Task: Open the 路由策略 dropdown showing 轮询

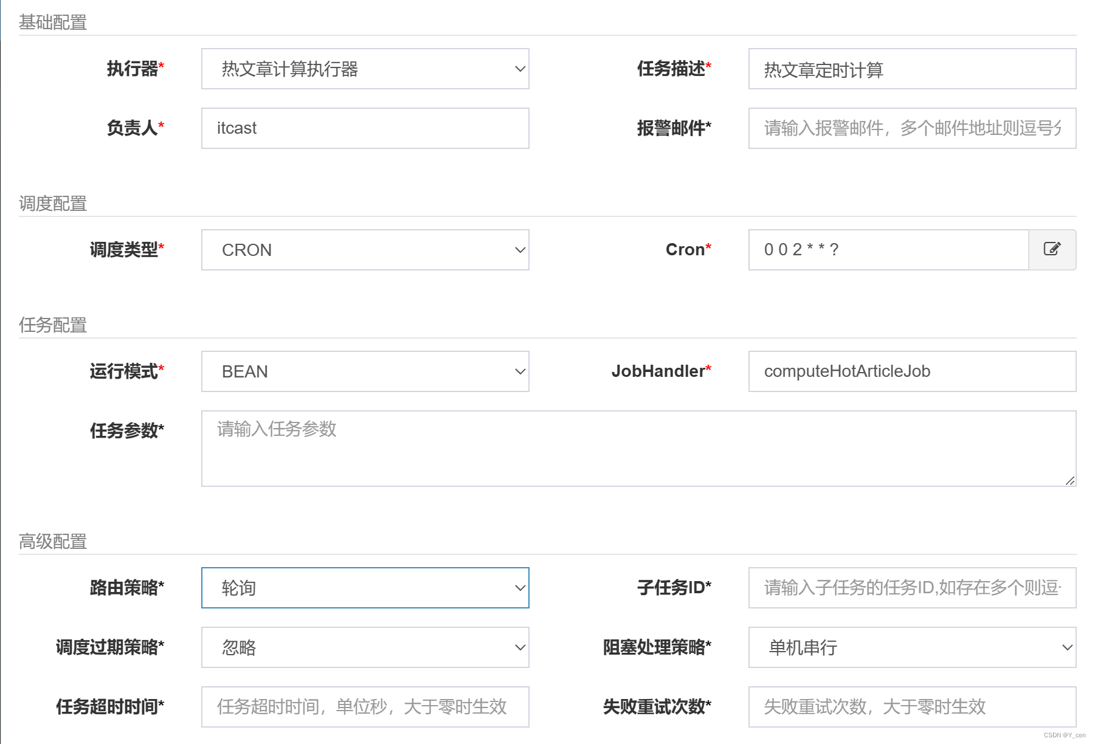Action: (365, 588)
